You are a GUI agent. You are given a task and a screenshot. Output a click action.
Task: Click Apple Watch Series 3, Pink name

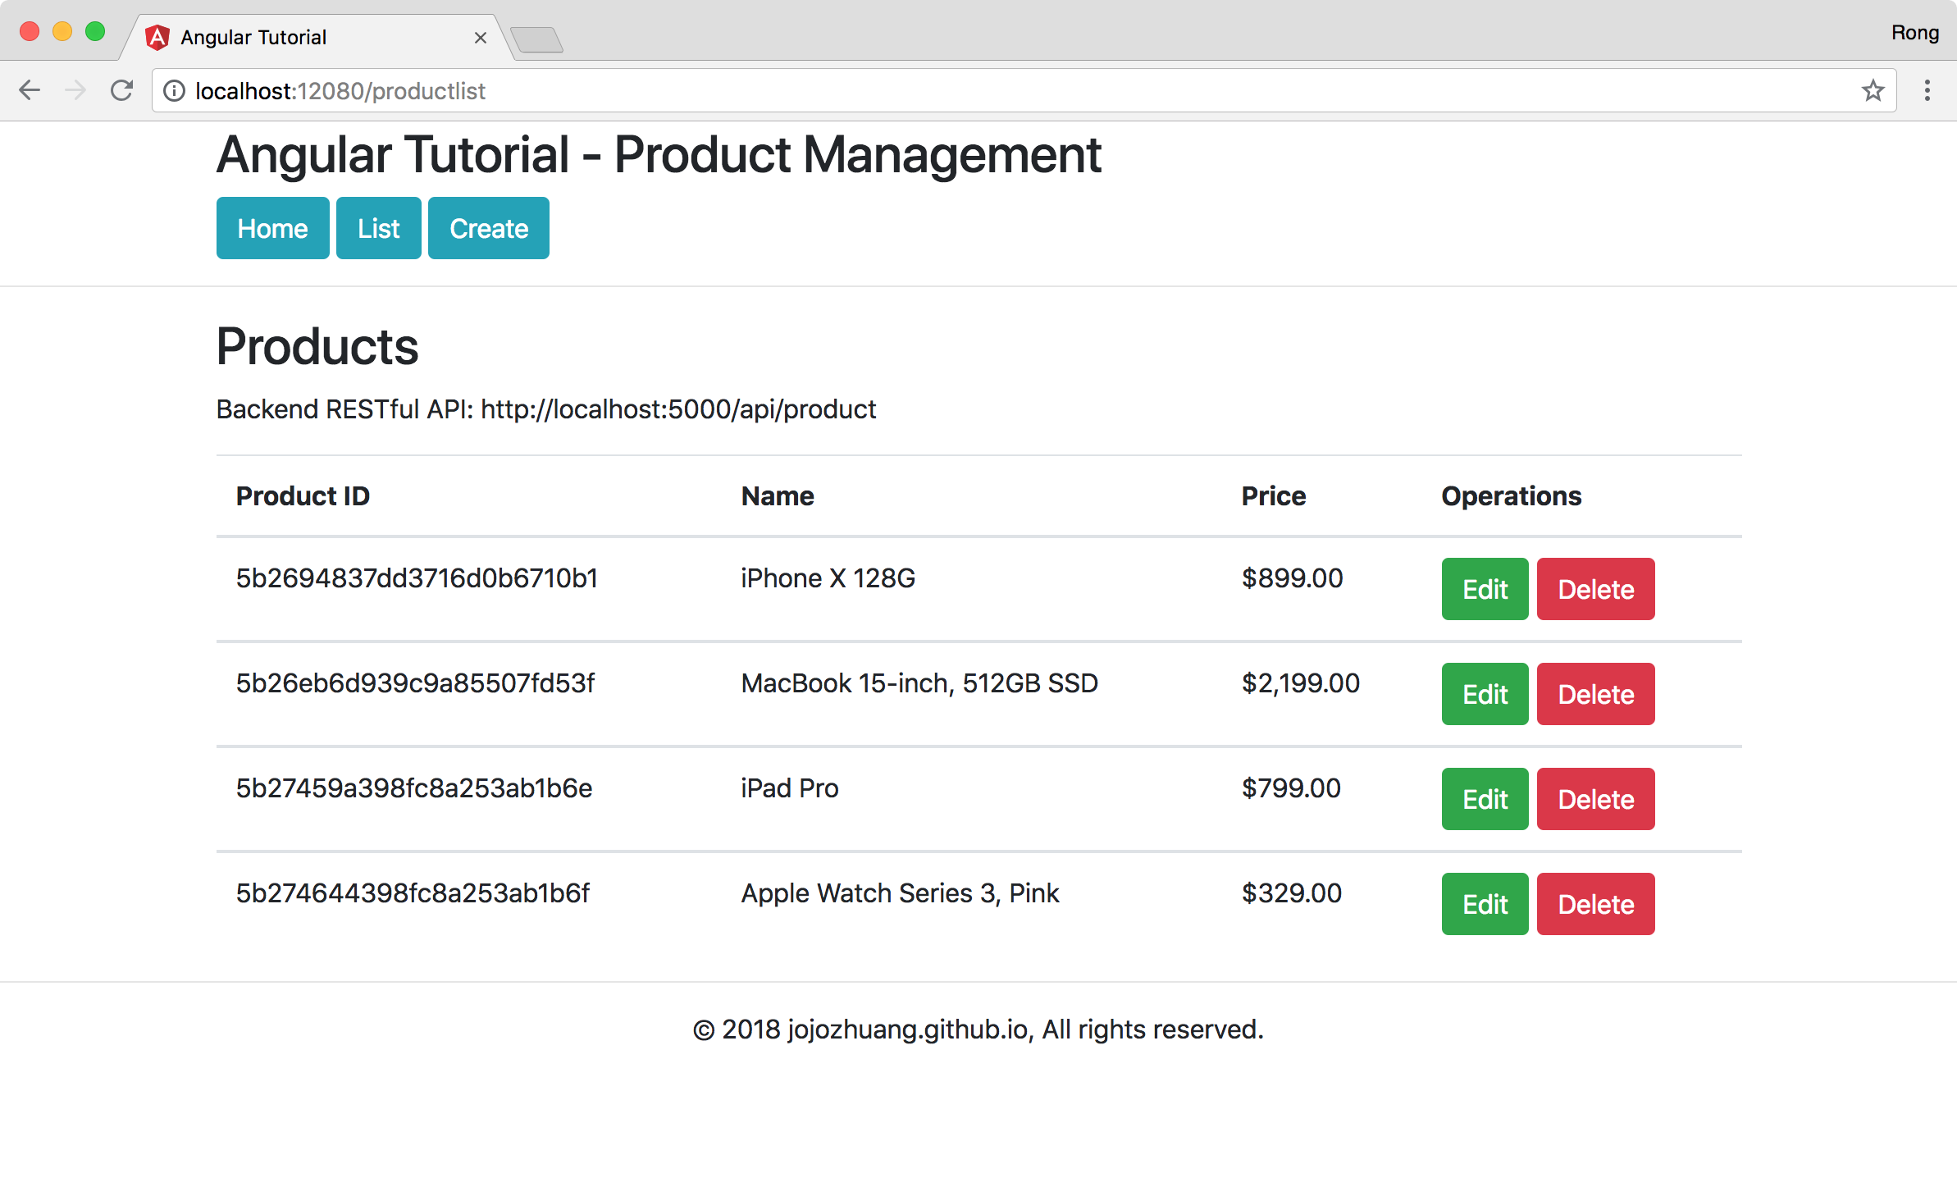(901, 893)
